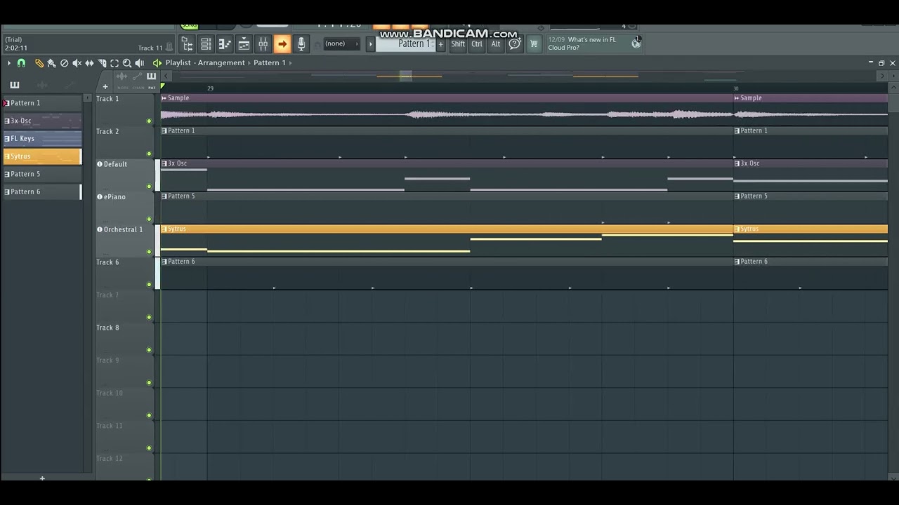Toggle the Alt modifier button
The width and height of the screenshot is (899, 505).
(x=496, y=44)
